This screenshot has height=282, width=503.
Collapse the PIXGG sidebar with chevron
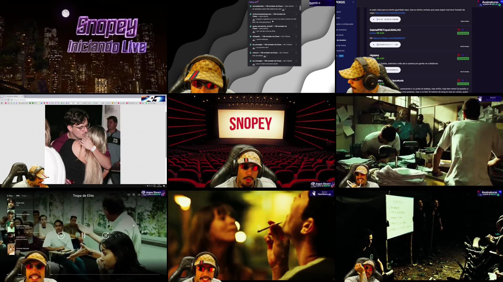[353, 2]
